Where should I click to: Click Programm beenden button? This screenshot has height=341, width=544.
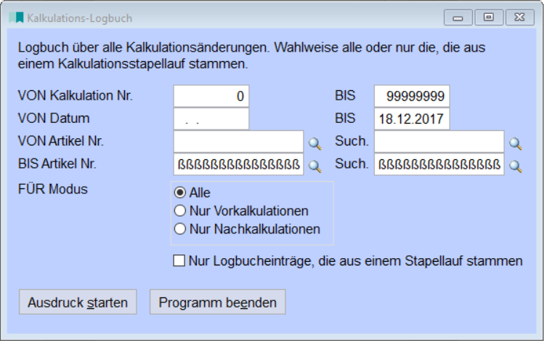point(218,302)
